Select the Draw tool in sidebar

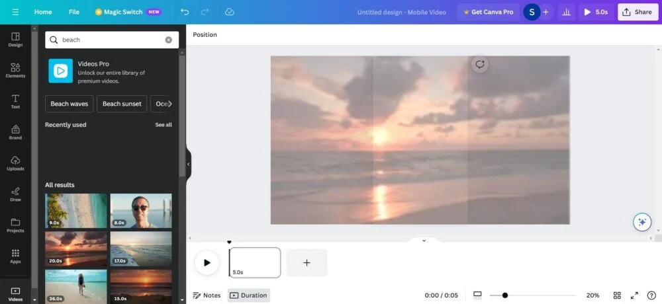click(x=15, y=194)
